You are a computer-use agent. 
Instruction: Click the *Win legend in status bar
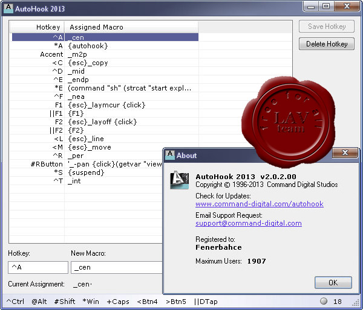click(91, 302)
